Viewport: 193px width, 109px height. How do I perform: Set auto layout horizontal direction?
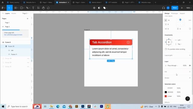coord(169,20)
